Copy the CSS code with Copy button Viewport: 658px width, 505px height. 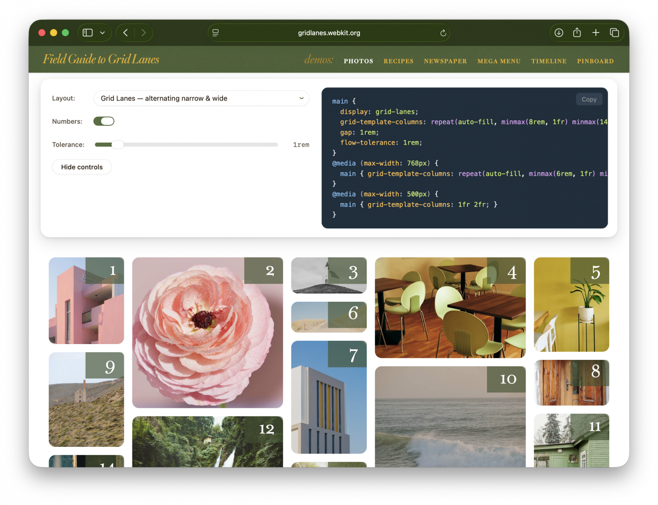(x=589, y=99)
